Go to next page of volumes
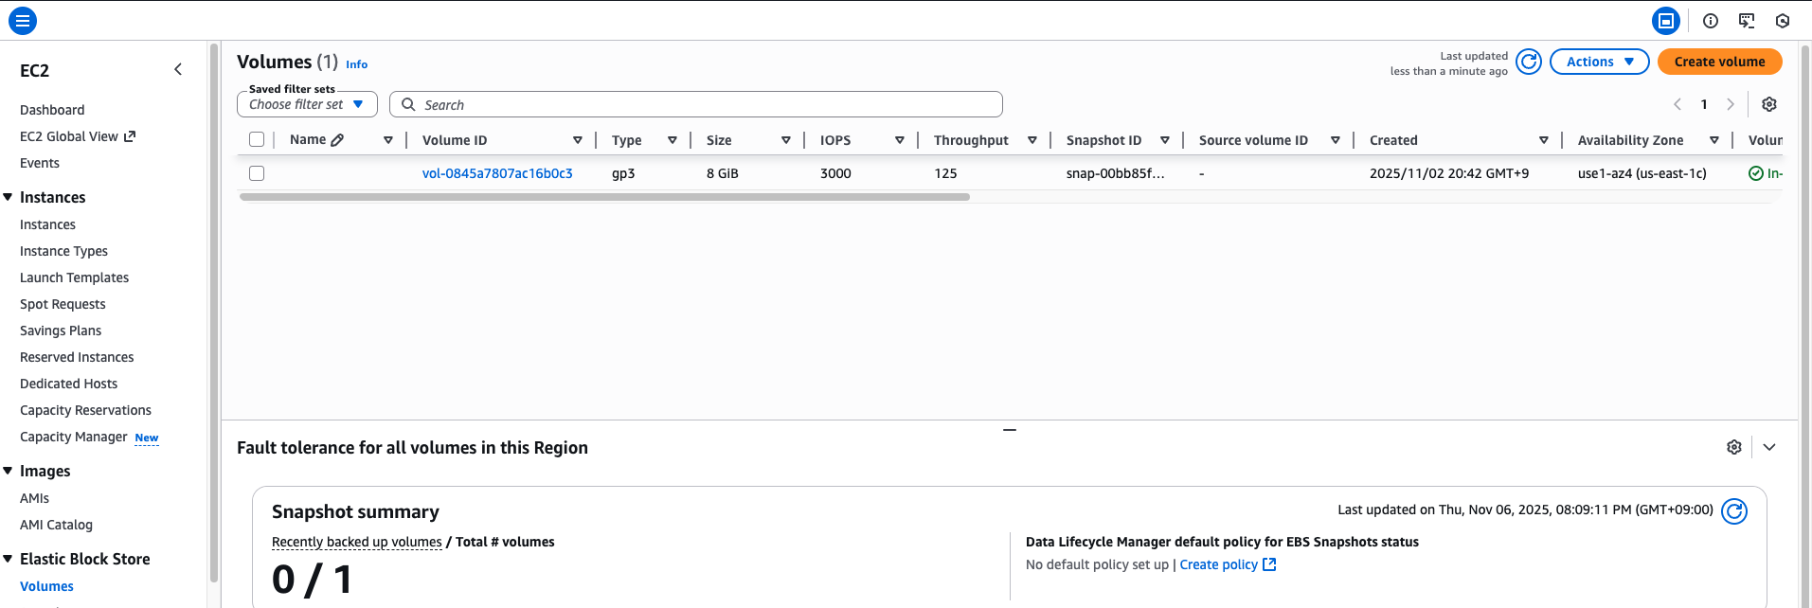Viewport: 1812px width, 608px height. [x=1731, y=104]
